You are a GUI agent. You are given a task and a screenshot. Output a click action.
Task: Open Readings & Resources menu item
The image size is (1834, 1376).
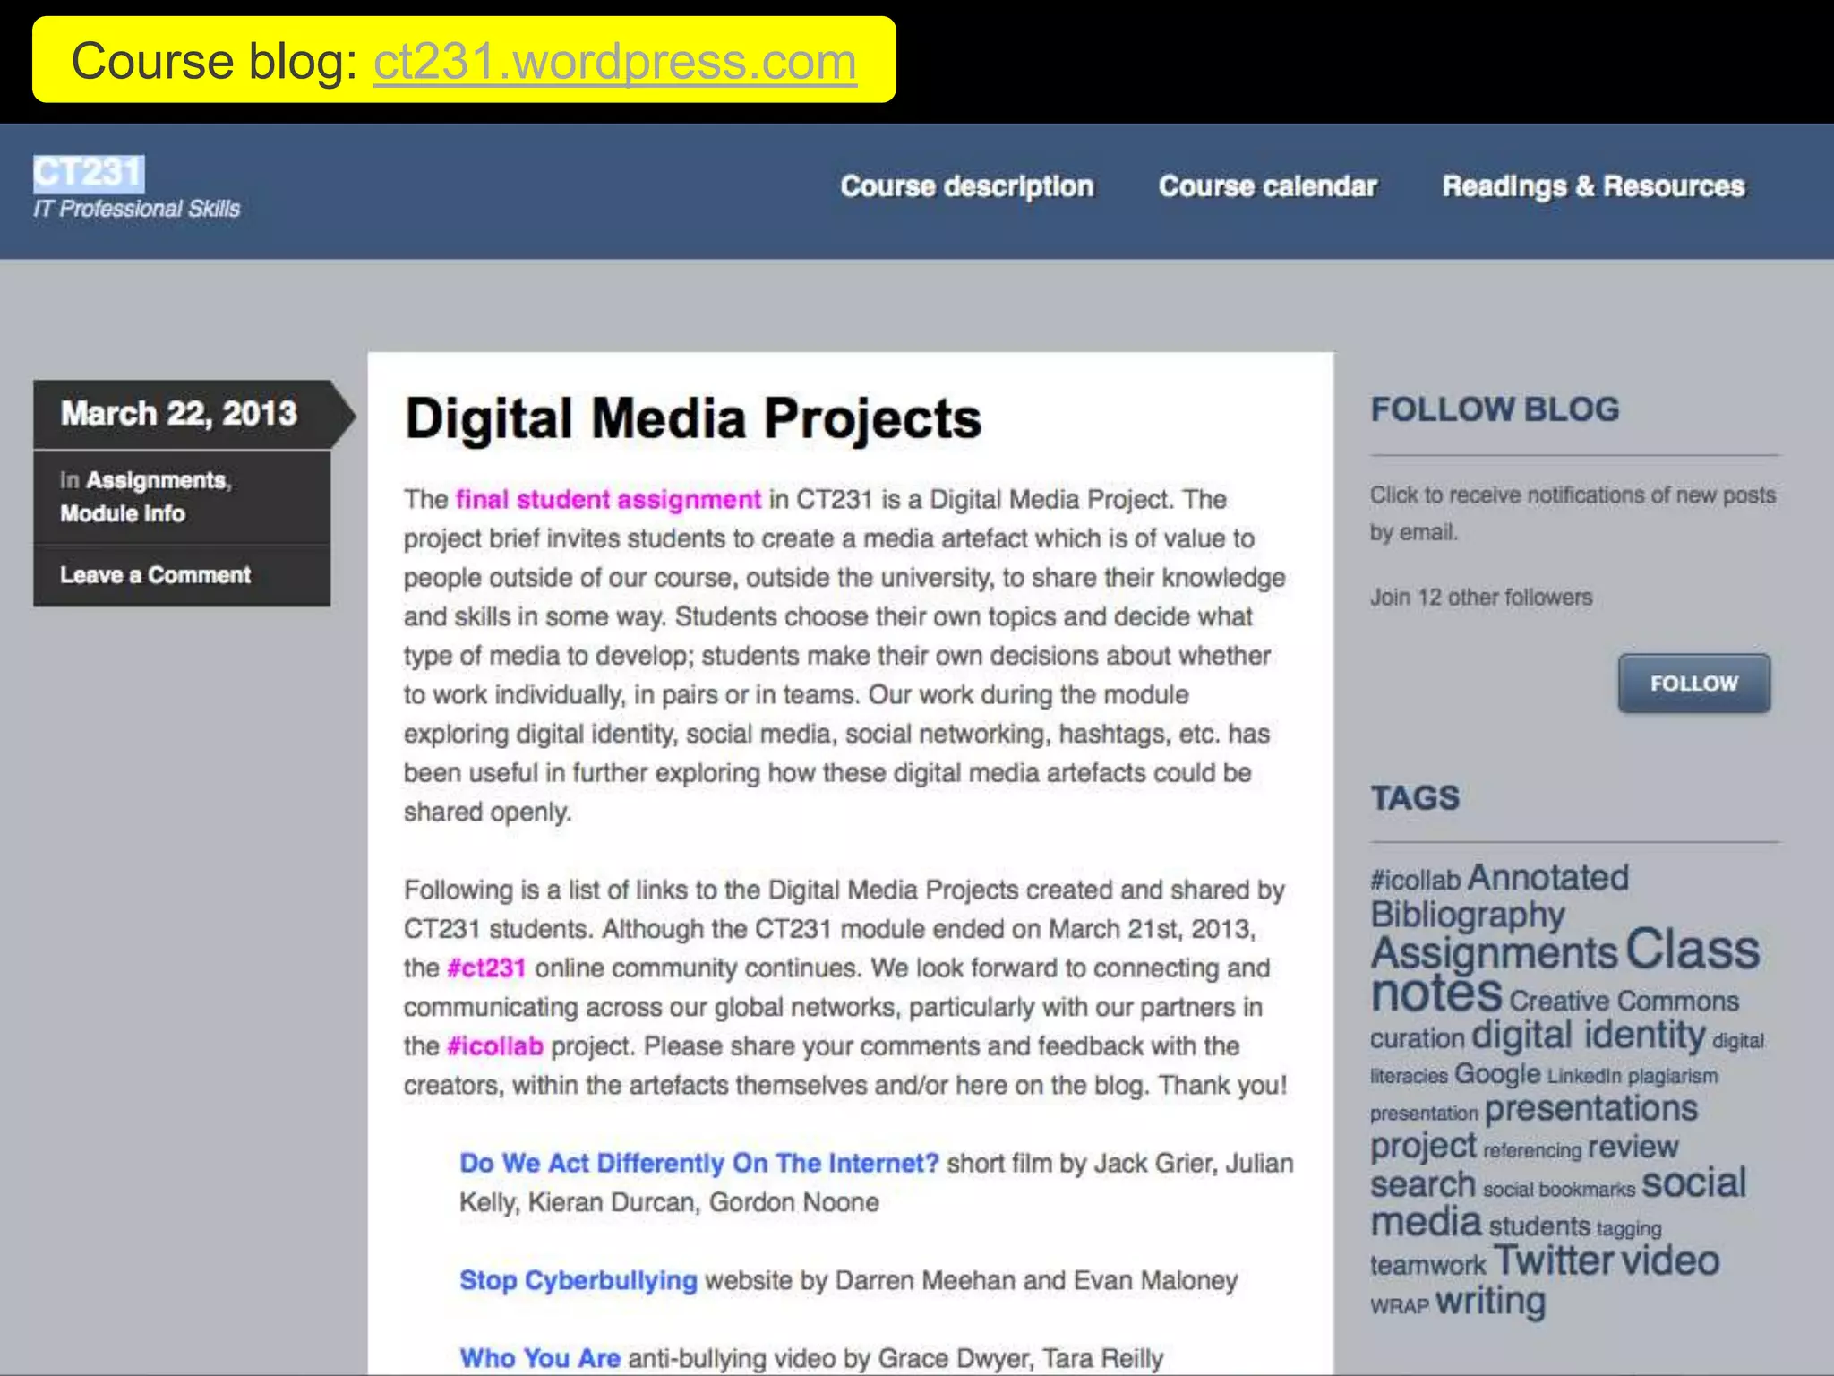1593,186
